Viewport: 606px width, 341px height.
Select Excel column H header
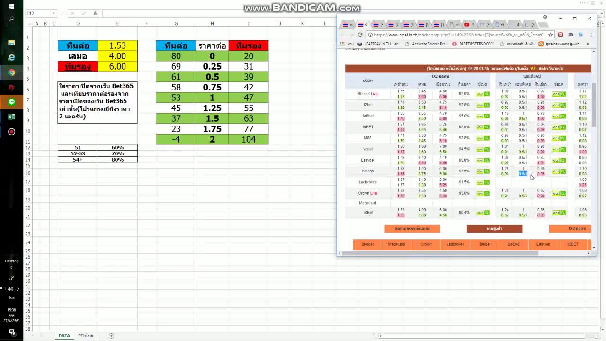pyautogui.click(x=212, y=23)
